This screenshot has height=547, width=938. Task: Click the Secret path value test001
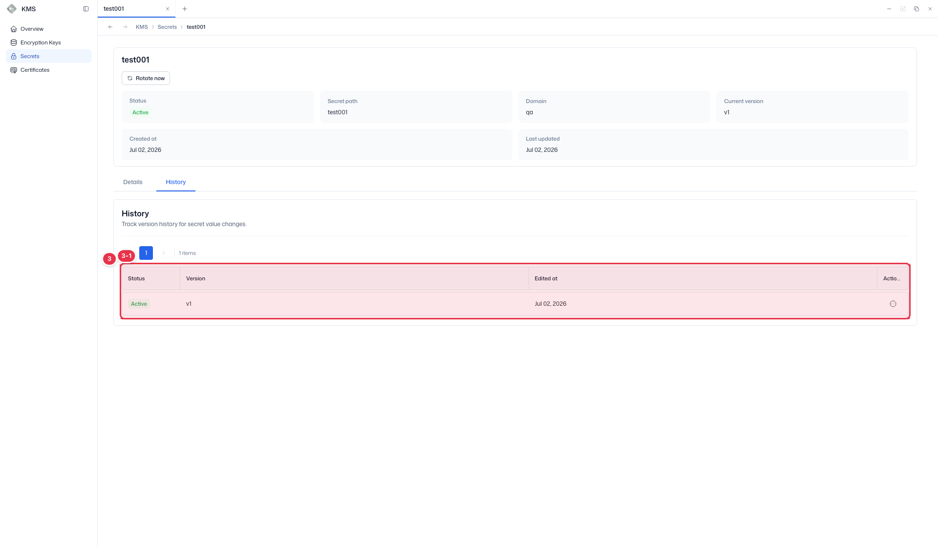[338, 112]
